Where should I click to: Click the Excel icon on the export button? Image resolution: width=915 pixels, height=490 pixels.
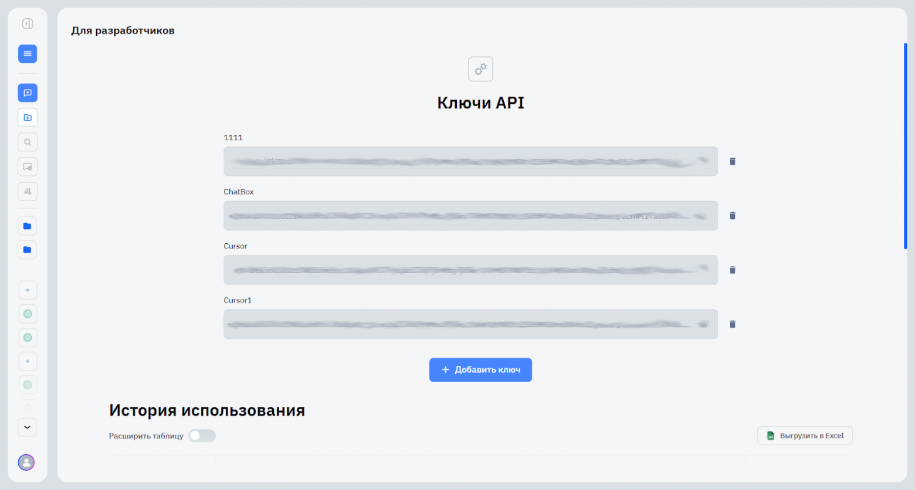(770, 435)
